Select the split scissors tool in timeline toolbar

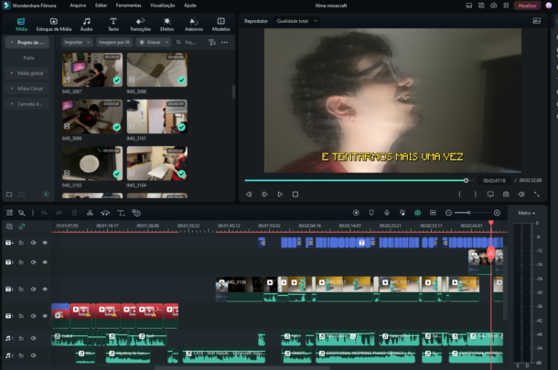90,213
